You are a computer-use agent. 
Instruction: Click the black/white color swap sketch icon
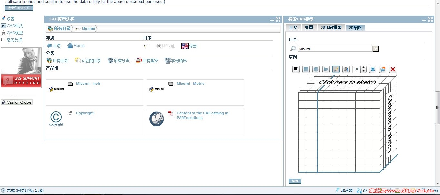(x=296, y=69)
